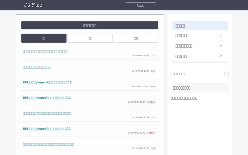Click the comment bubble showing 269 comments
The height and width of the screenshot is (155, 248).
coord(152,86)
